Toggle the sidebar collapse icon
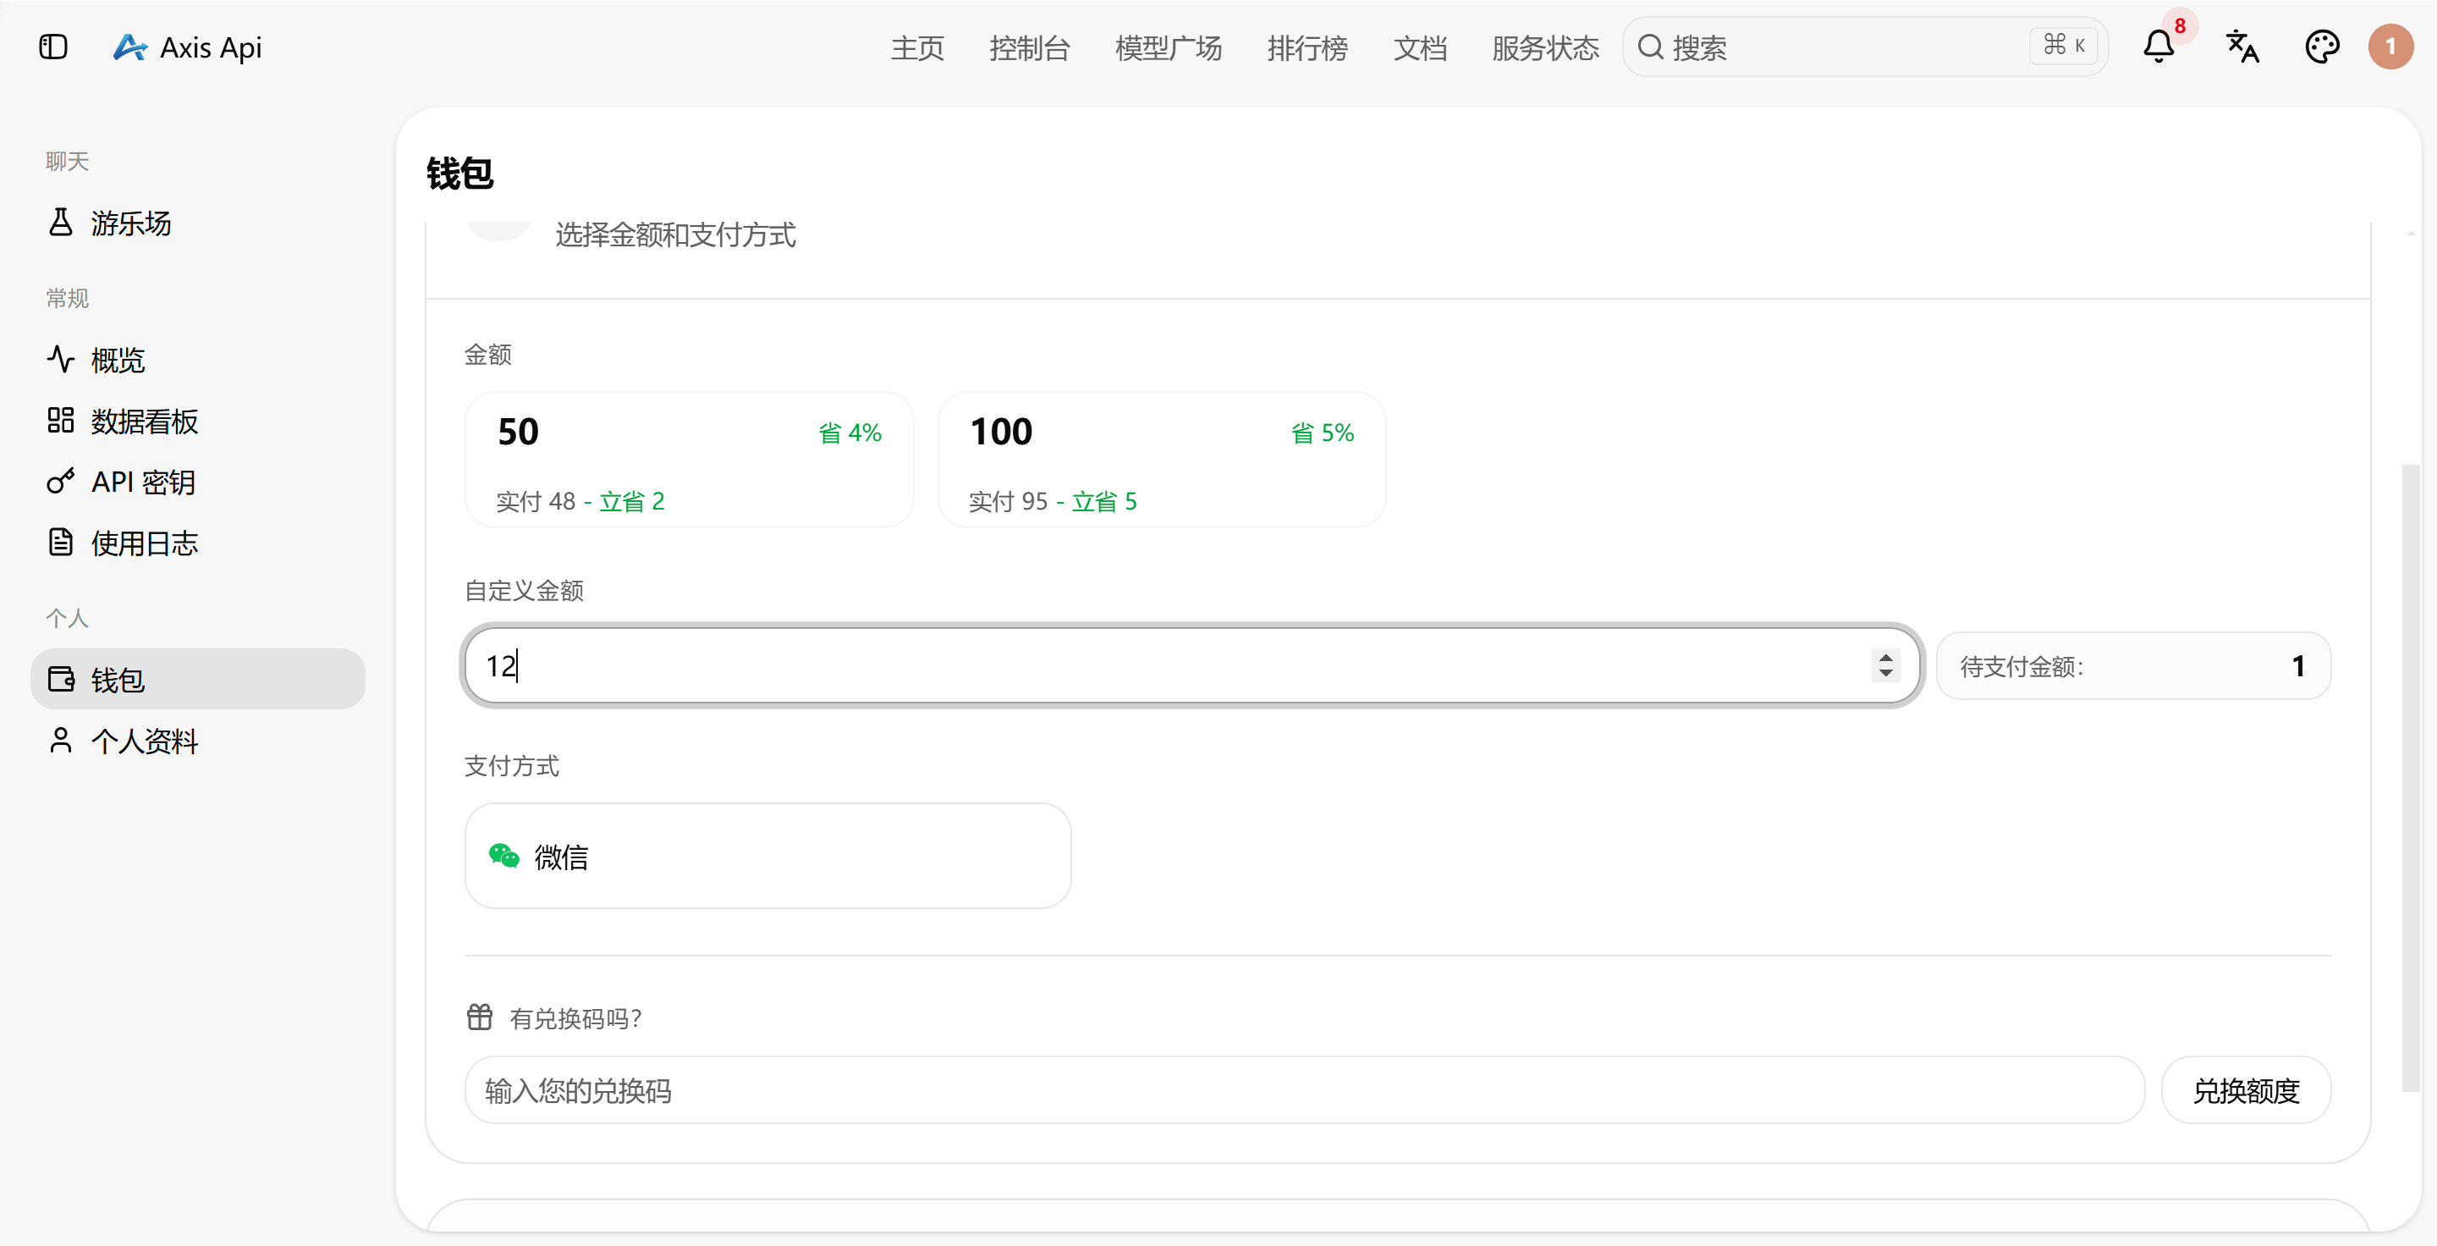2437x1246 pixels. (53, 47)
